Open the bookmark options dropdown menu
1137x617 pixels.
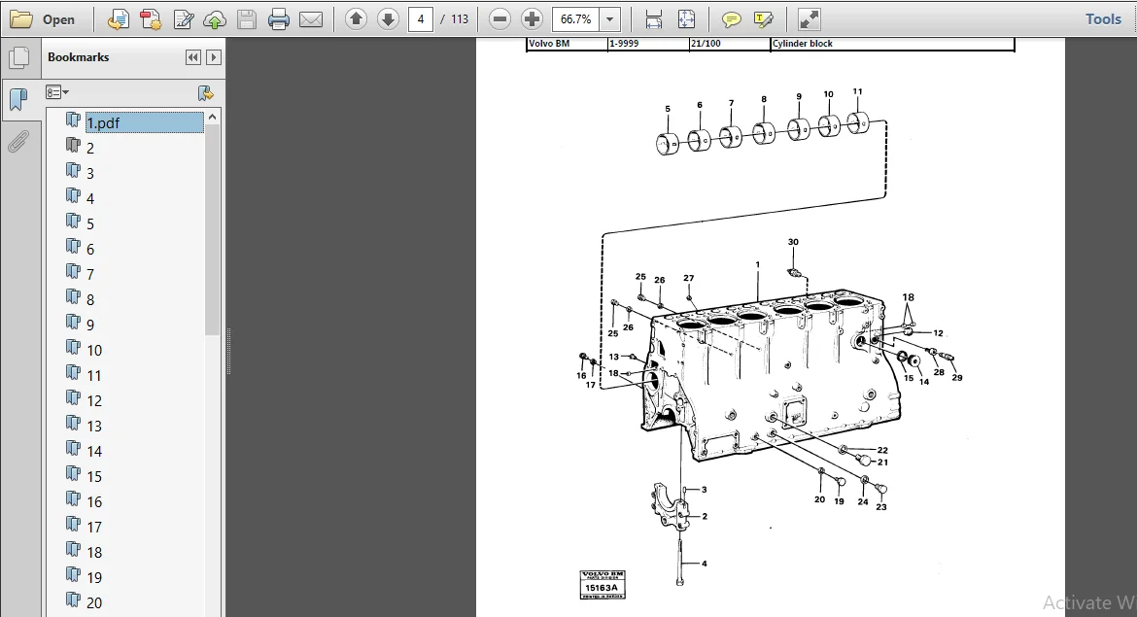tap(57, 92)
